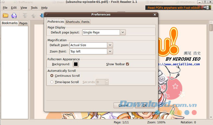This screenshot has height=125, width=213.
Task: Expand the Default page layout dropdown
Action: point(123,32)
